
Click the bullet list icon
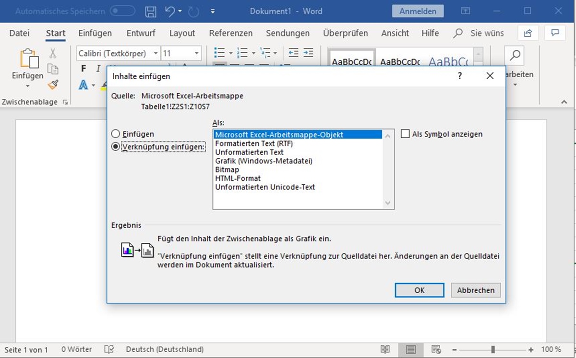pyautogui.click(x=219, y=53)
